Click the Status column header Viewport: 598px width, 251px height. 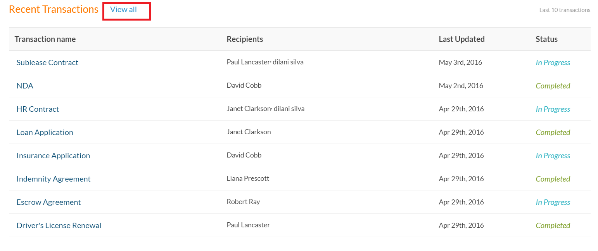coord(546,39)
